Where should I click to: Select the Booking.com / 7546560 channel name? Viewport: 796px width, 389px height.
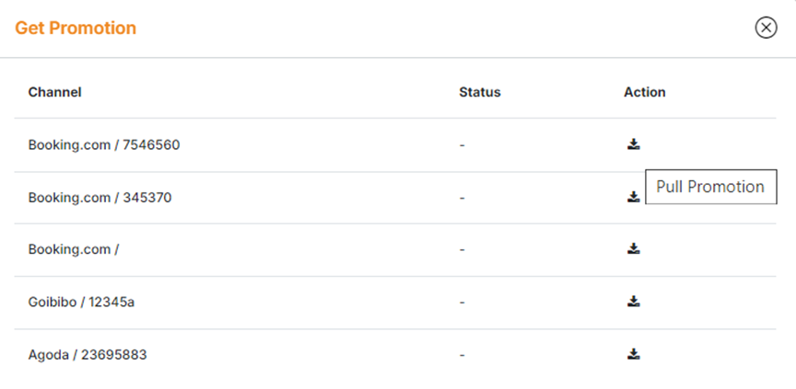click(x=104, y=144)
